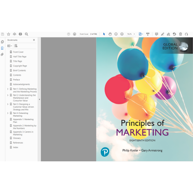Open Appendix 1: Marketing Plan bookmark
Viewport: 193px width, 193px height.
pos(23,121)
